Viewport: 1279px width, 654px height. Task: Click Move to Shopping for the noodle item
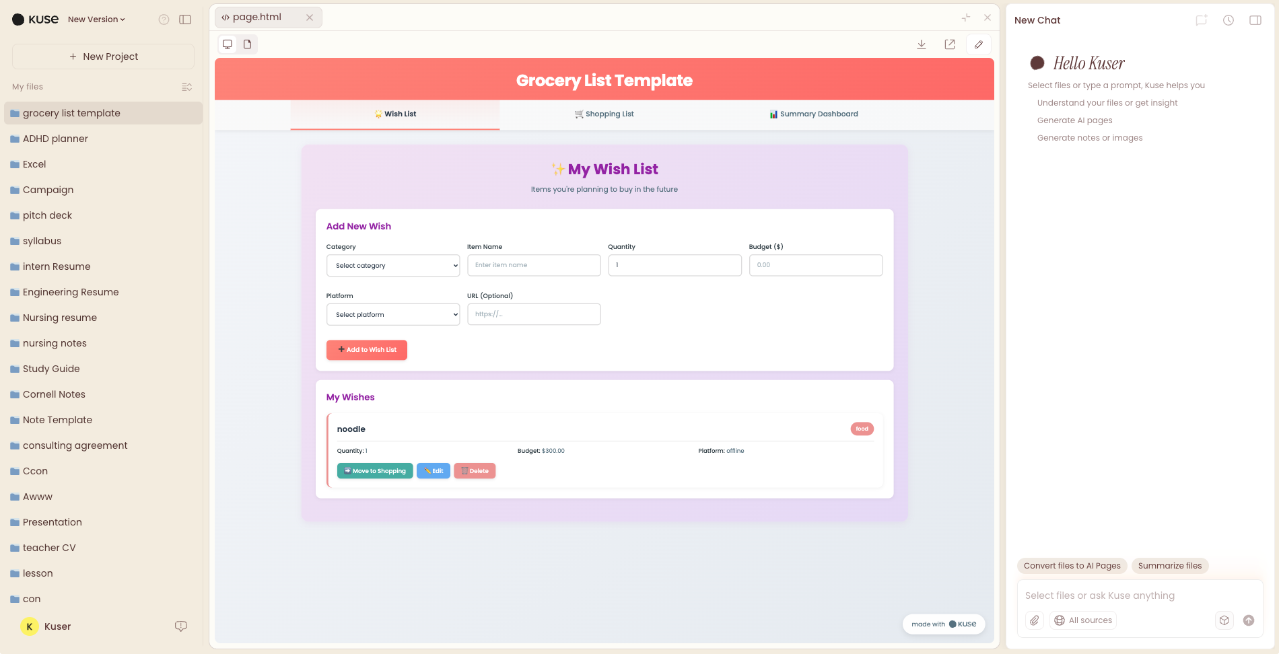[375, 470]
